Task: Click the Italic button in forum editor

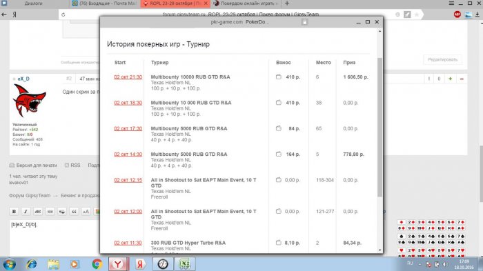Action: point(26,212)
